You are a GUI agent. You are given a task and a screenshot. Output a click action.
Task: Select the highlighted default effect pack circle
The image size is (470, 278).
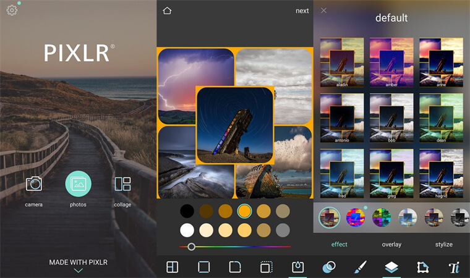329,217
